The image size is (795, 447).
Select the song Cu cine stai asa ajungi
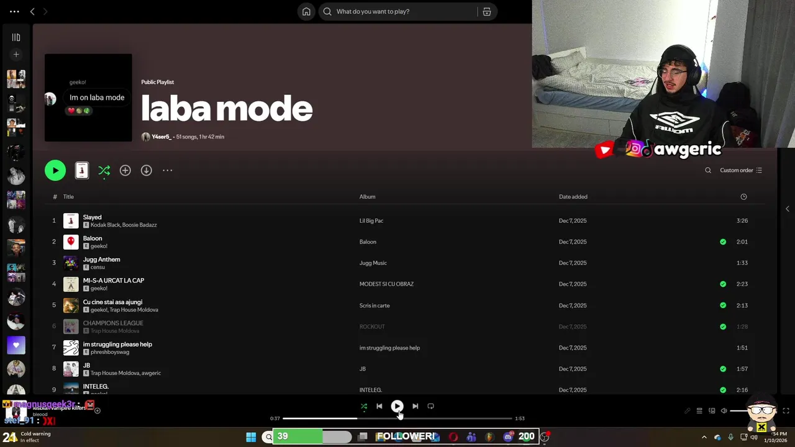[112, 302]
